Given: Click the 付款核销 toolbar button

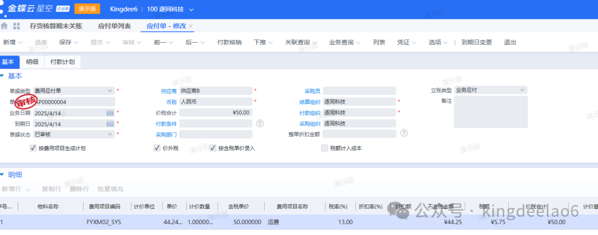Looking at the screenshot, I should 229,42.
